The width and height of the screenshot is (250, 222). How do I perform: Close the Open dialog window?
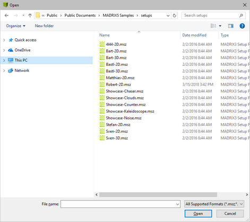(x=245, y=5)
